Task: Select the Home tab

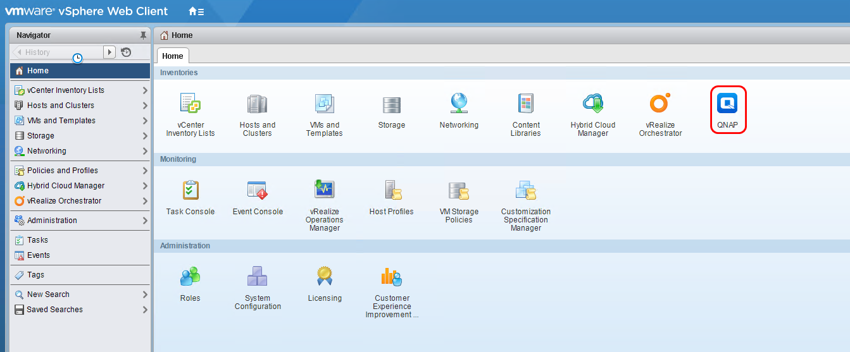Action: [x=173, y=56]
